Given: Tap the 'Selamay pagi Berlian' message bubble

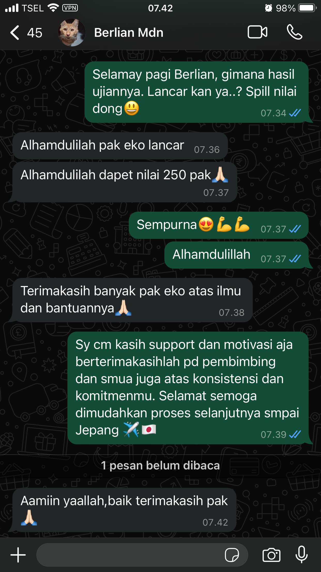Looking at the screenshot, I should click(x=197, y=92).
